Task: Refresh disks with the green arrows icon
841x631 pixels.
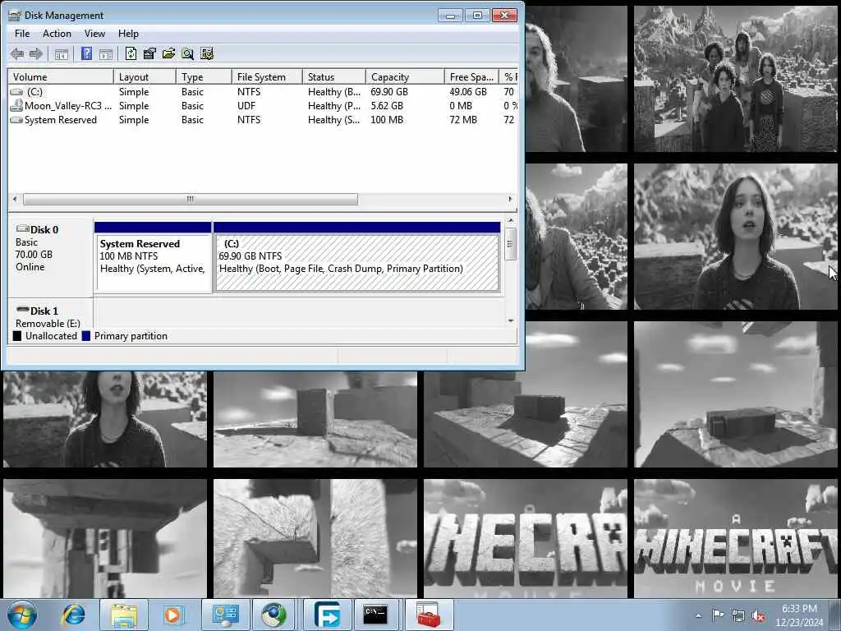Action: coord(131,53)
